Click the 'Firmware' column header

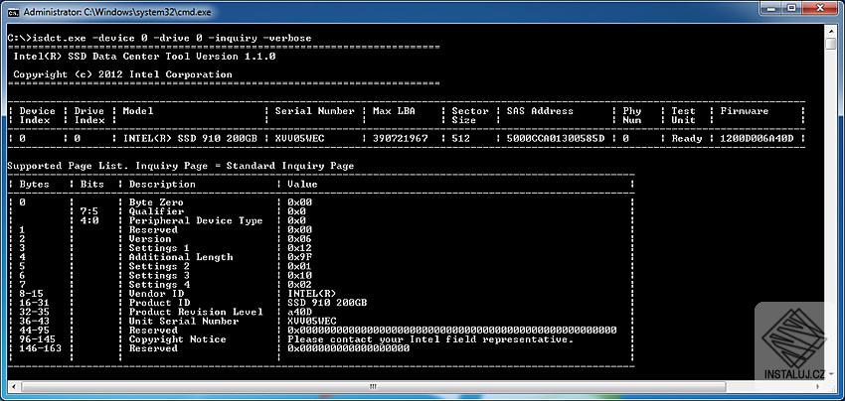(x=745, y=111)
